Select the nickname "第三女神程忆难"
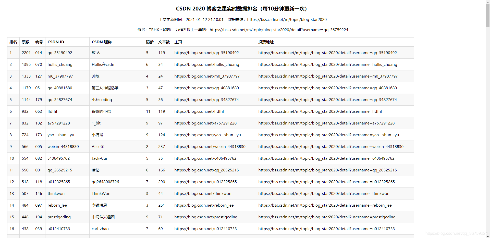The height and width of the screenshot is (238, 490). click(105, 88)
